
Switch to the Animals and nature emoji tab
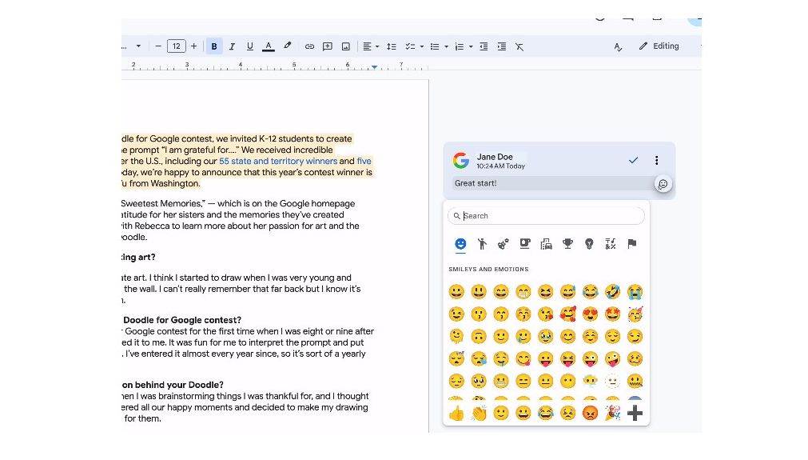tap(504, 243)
